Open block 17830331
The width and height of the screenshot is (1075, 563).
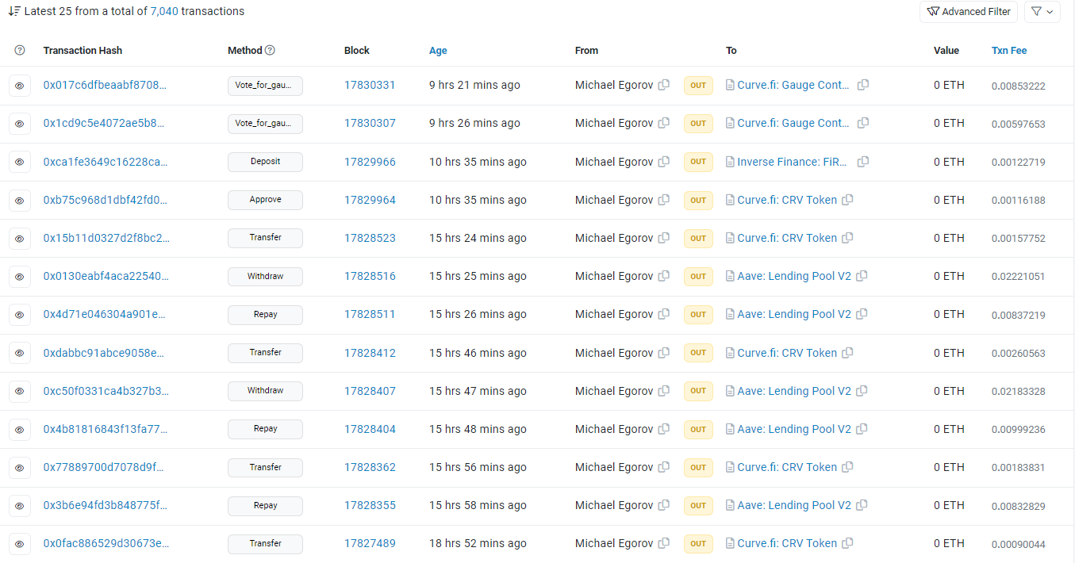click(x=370, y=85)
